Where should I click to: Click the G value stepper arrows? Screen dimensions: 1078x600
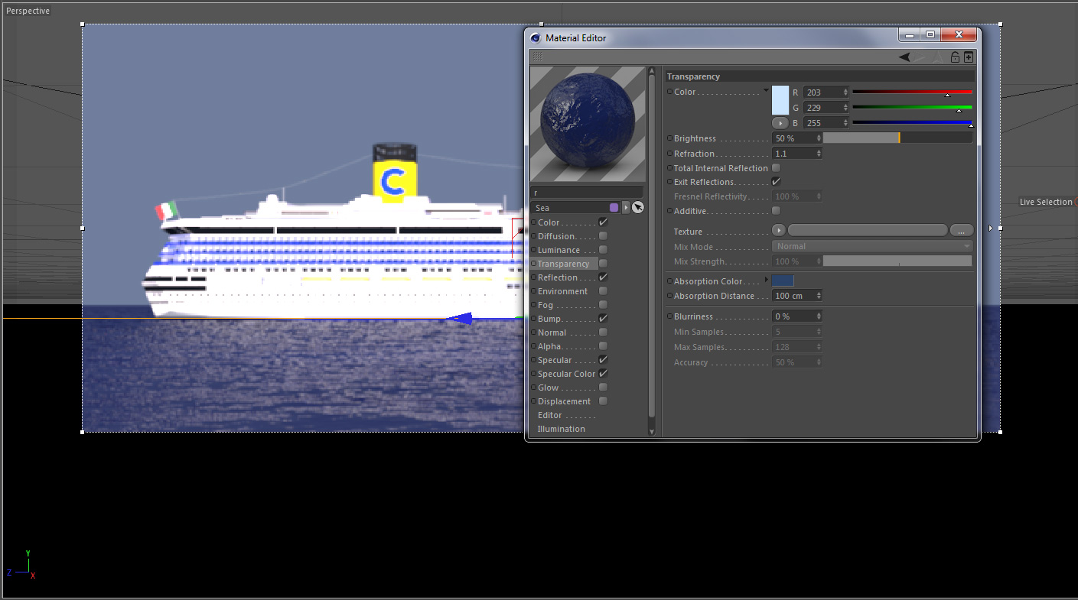point(845,108)
